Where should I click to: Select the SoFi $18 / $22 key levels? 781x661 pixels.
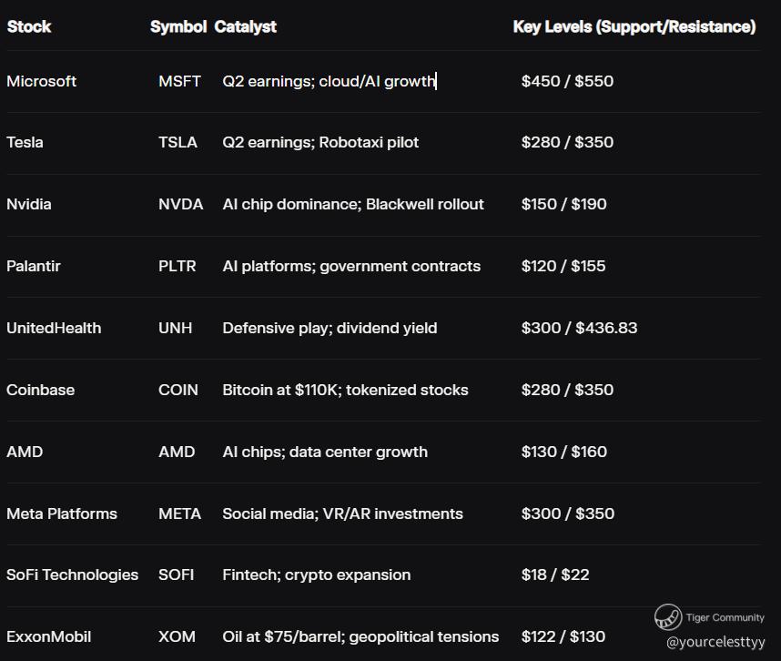click(555, 575)
